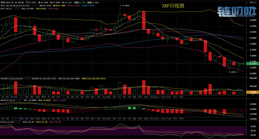Select highlighted MACD tab under MACD chart
Screen dimensions: 259x139
(x=21, y=119)
